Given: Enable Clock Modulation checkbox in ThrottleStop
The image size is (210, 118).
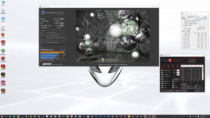Looking at the screenshot, I should point(162,71).
